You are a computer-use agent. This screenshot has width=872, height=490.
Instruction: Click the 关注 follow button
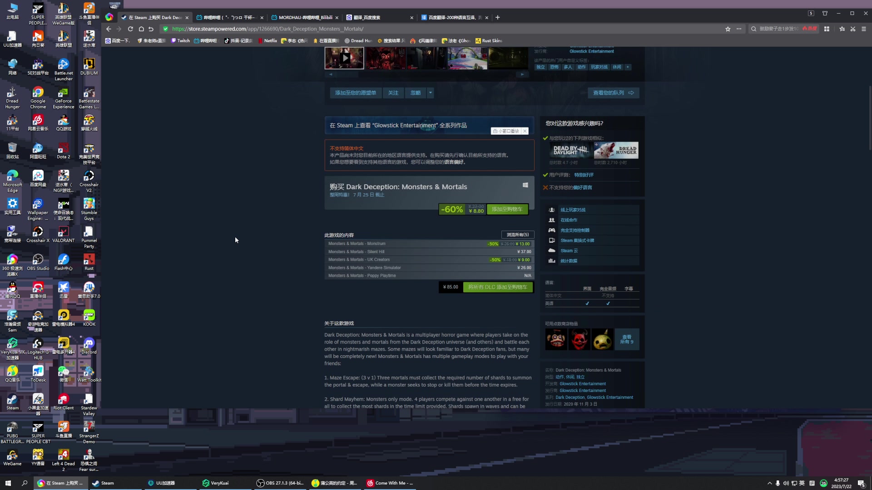(x=393, y=93)
